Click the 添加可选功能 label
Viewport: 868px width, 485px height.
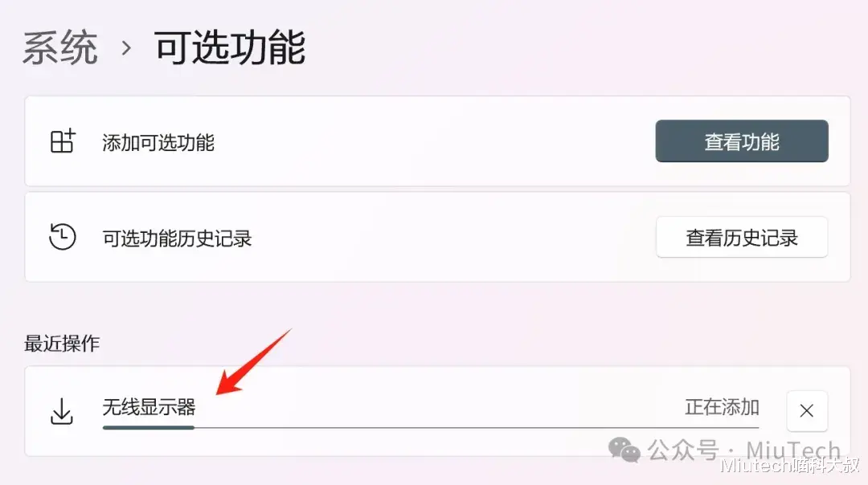[x=158, y=143]
